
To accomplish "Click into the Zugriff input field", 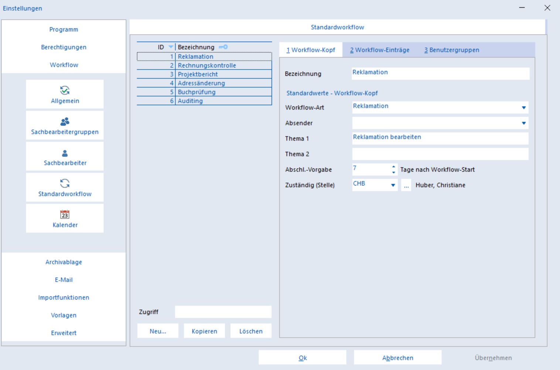I will [x=223, y=312].
